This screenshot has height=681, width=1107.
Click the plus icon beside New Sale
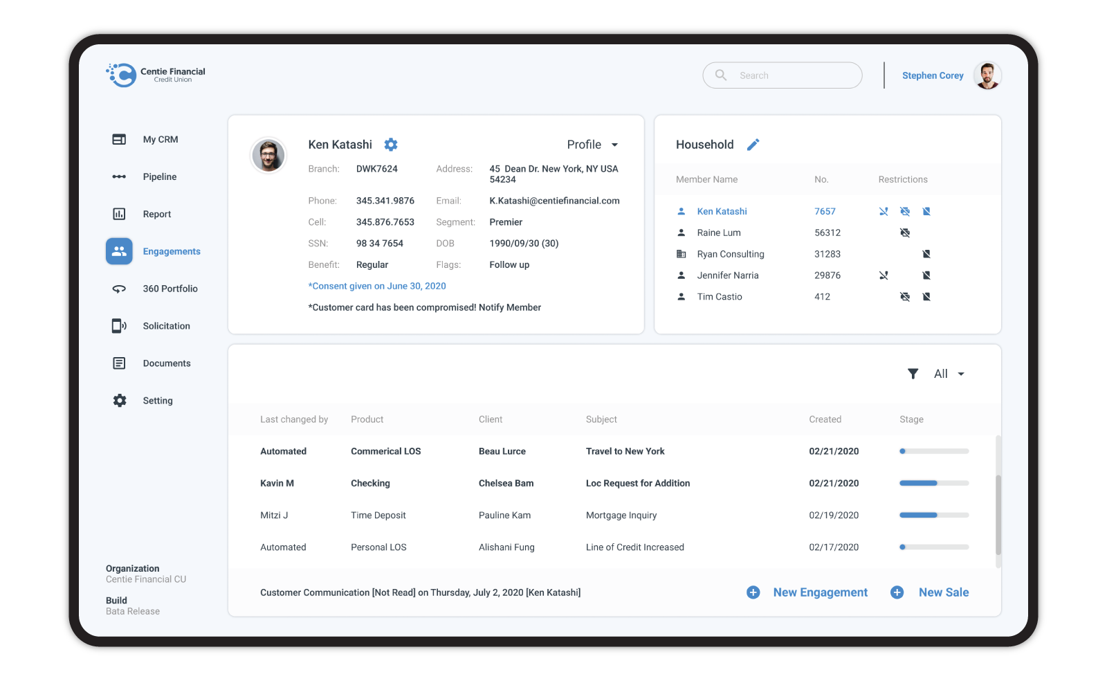tap(897, 592)
